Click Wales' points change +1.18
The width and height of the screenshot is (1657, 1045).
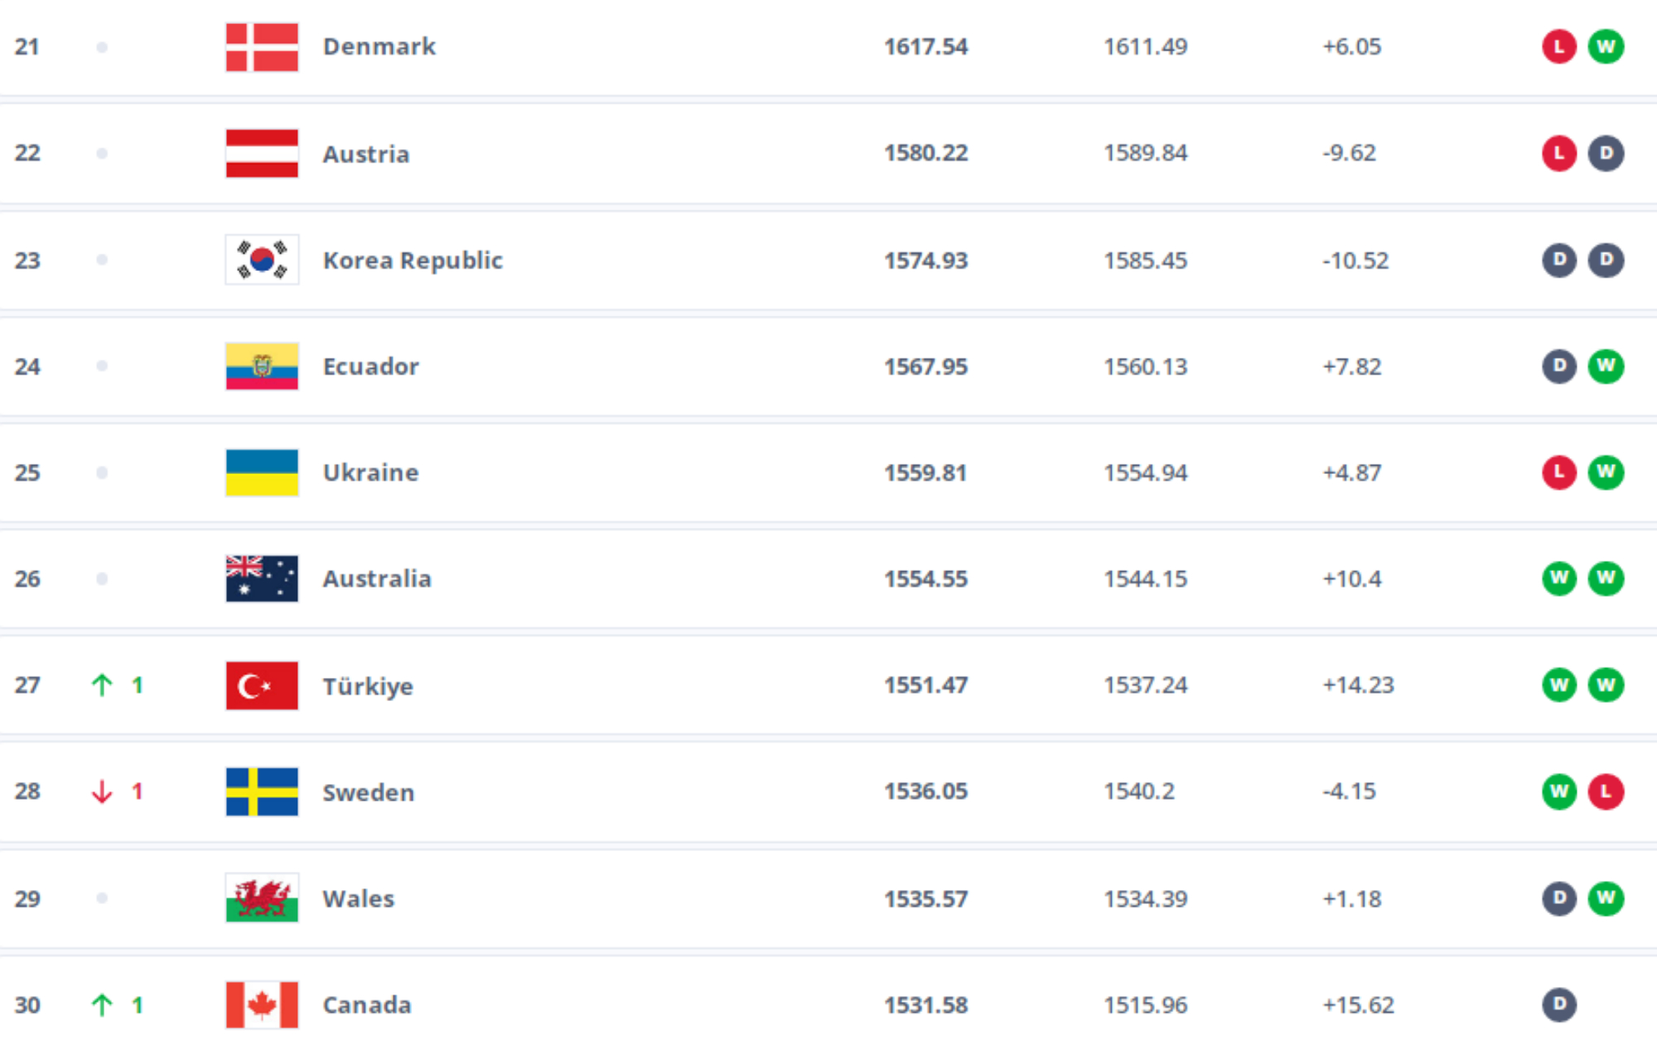pos(1352,898)
